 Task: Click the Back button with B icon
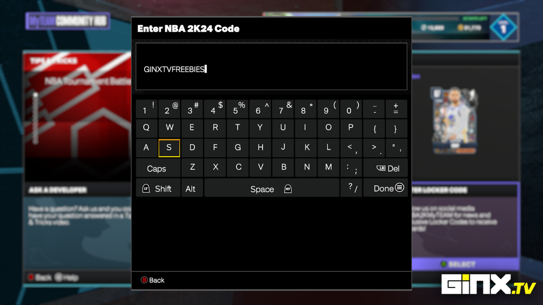pyautogui.click(x=153, y=280)
